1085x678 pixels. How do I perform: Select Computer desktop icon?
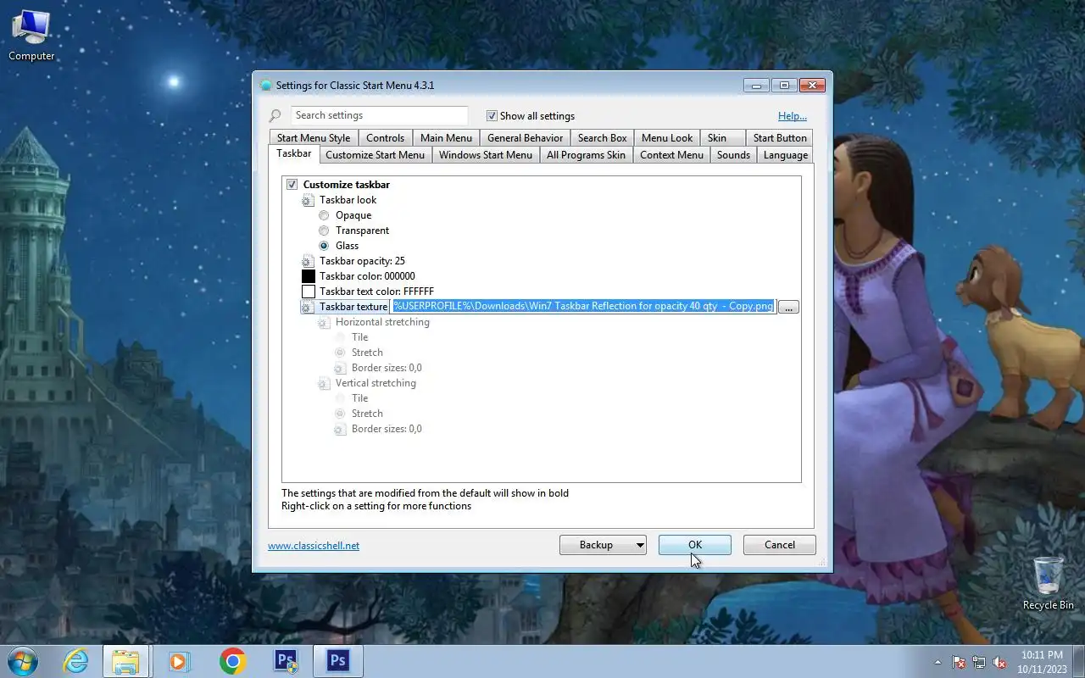tap(31, 36)
